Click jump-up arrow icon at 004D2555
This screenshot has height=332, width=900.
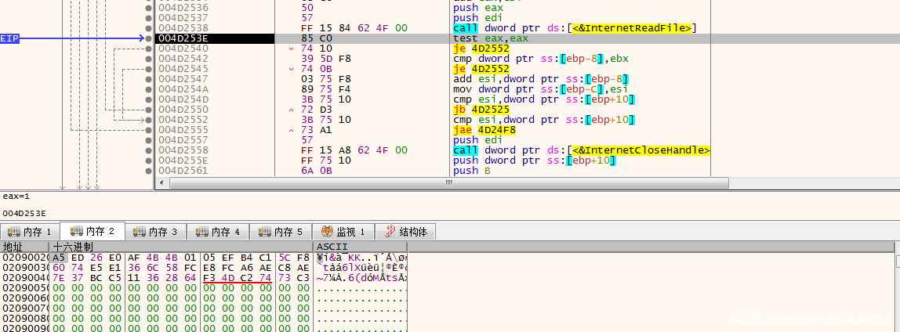tap(291, 130)
